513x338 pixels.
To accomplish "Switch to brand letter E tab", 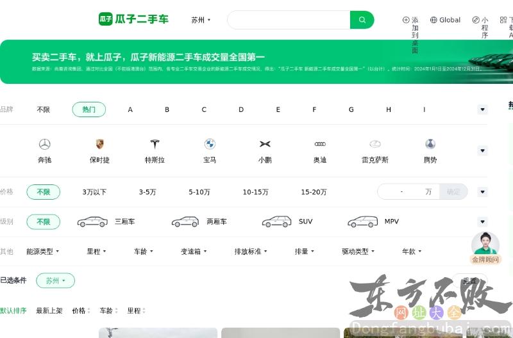I will click(x=278, y=109).
